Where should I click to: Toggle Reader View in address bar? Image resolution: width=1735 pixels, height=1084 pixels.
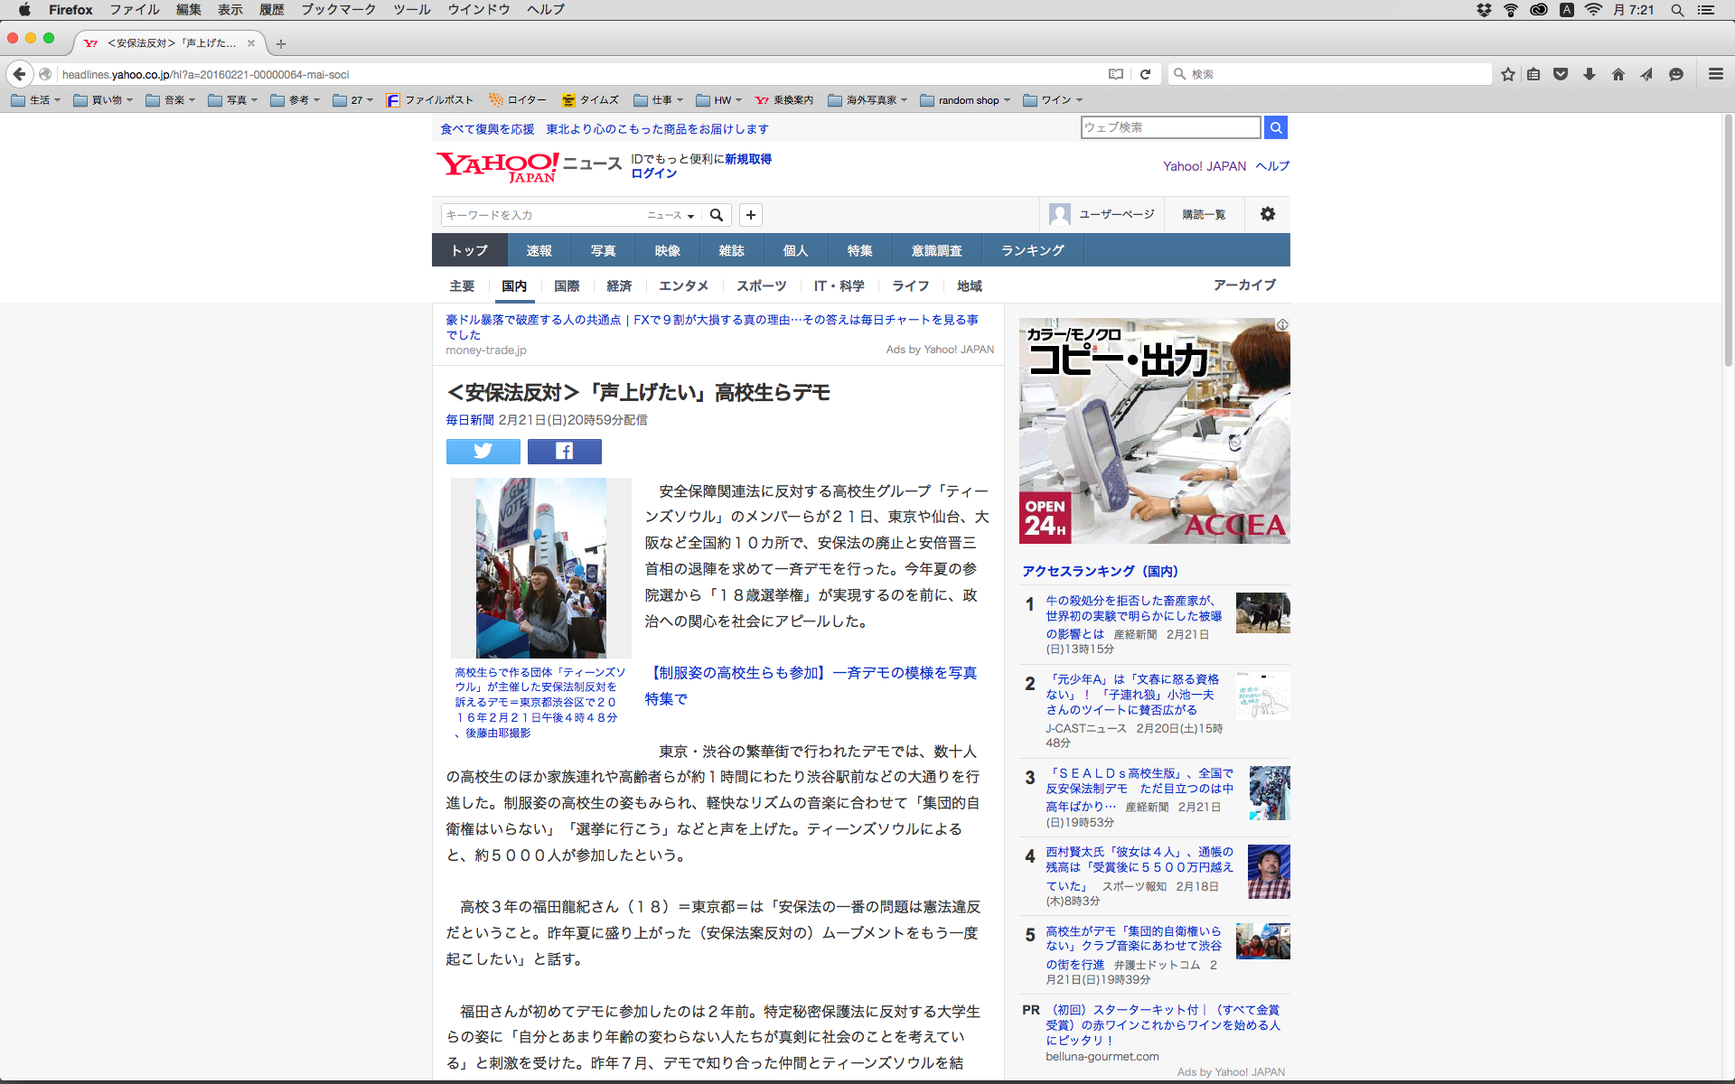(1116, 74)
